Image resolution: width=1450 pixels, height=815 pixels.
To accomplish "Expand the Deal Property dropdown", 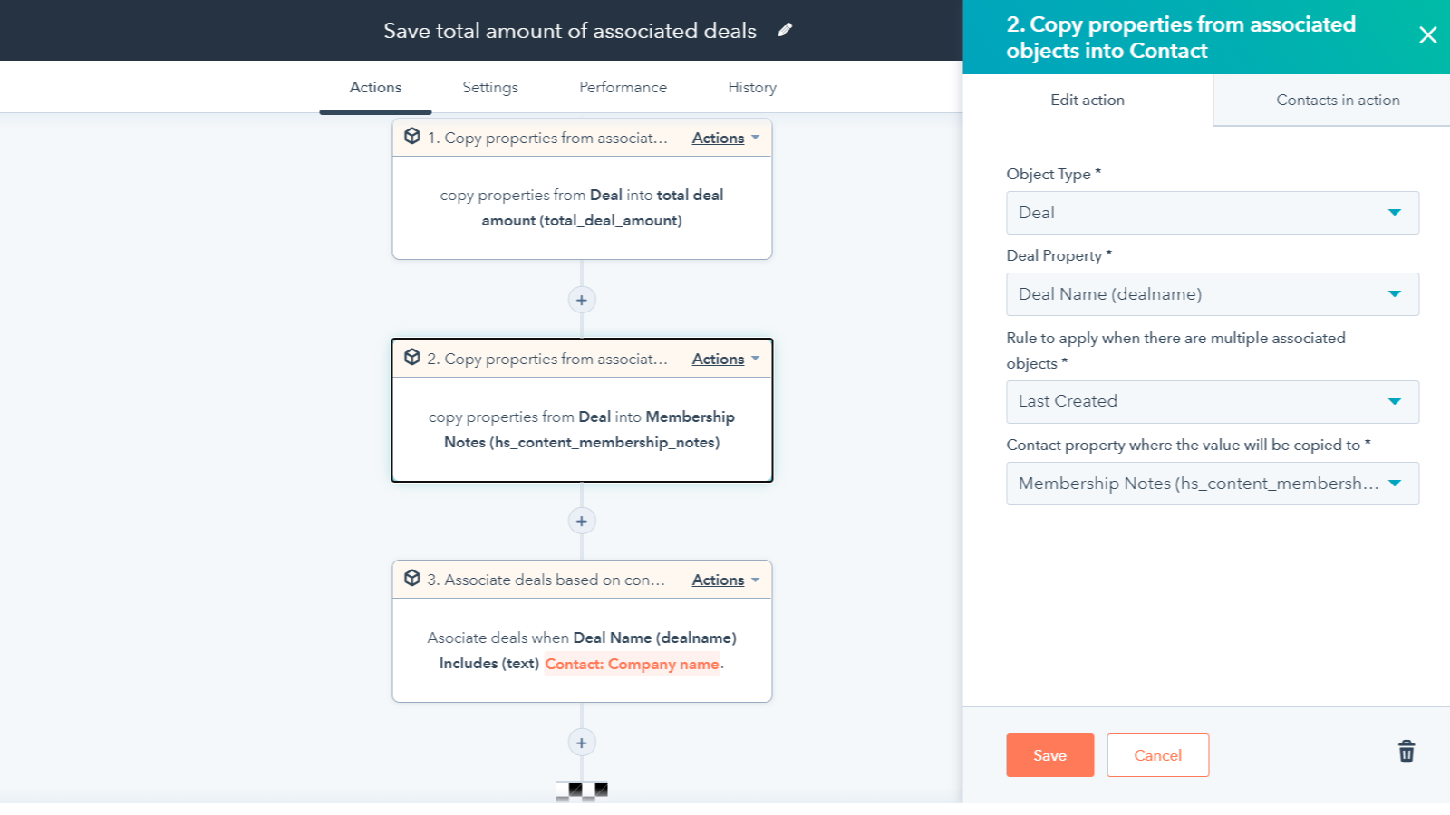I will coord(1212,294).
